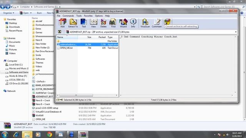This screenshot has height=138, width=246.
Task: Click the Comment toolbar icon
Action: pos(156,23)
